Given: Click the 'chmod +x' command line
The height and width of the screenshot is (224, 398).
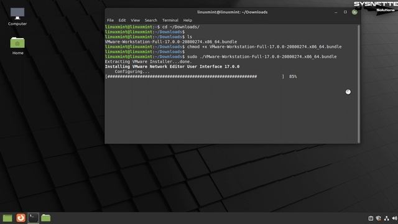Looking at the screenshot, I should [223, 47].
